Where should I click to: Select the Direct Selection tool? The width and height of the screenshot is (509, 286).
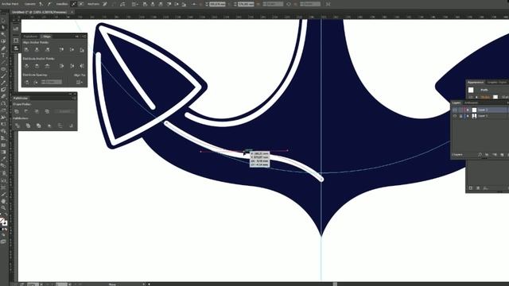pyautogui.click(x=3, y=27)
